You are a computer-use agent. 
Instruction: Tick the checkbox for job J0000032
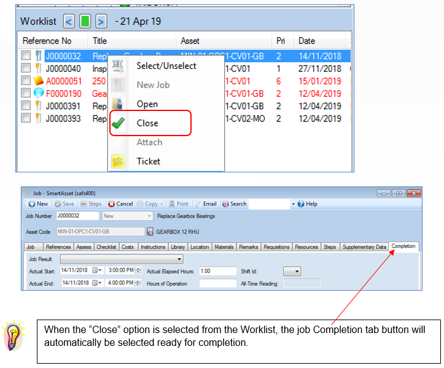(26, 55)
